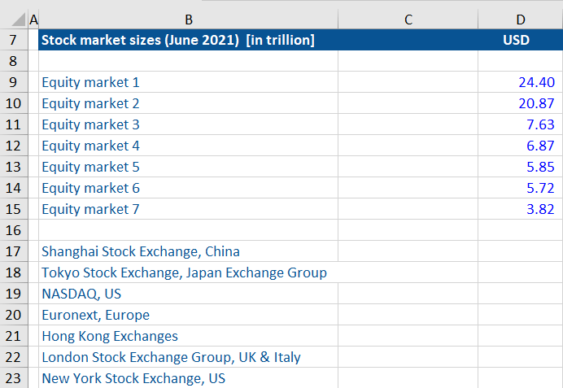Select row 16 header
Image resolution: width=563 pixels, height=388 pixels.
click(14, 230)
